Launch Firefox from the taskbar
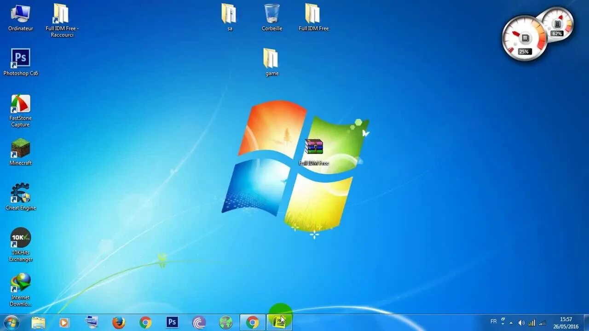The image size is (589, 331). pyautogui.click(x=118, y=323)
